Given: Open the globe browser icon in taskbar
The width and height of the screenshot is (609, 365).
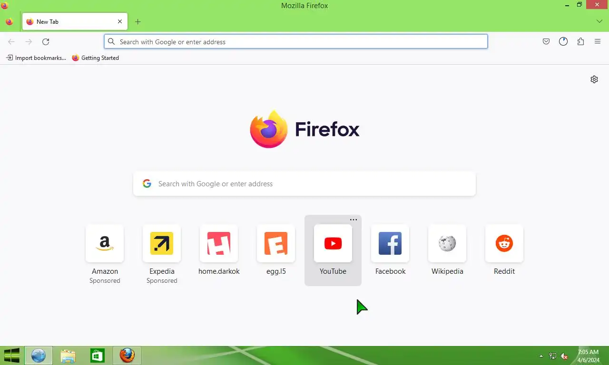Looking at the screenshot, I should coord(39,355).
